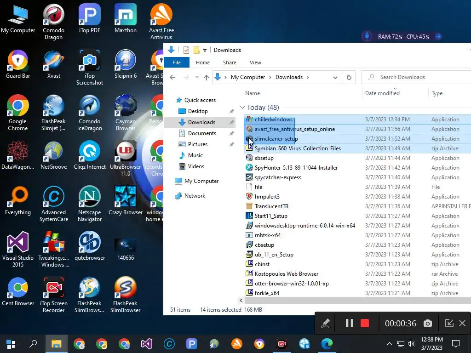Select the hmpalert3 file
The image size is (471, 353).
267,197
